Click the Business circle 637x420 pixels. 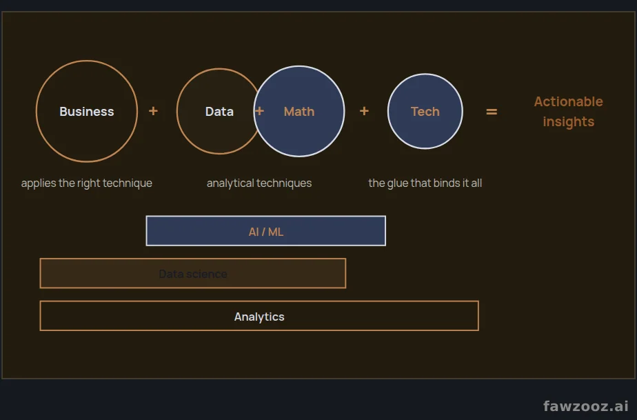(87, 111)
